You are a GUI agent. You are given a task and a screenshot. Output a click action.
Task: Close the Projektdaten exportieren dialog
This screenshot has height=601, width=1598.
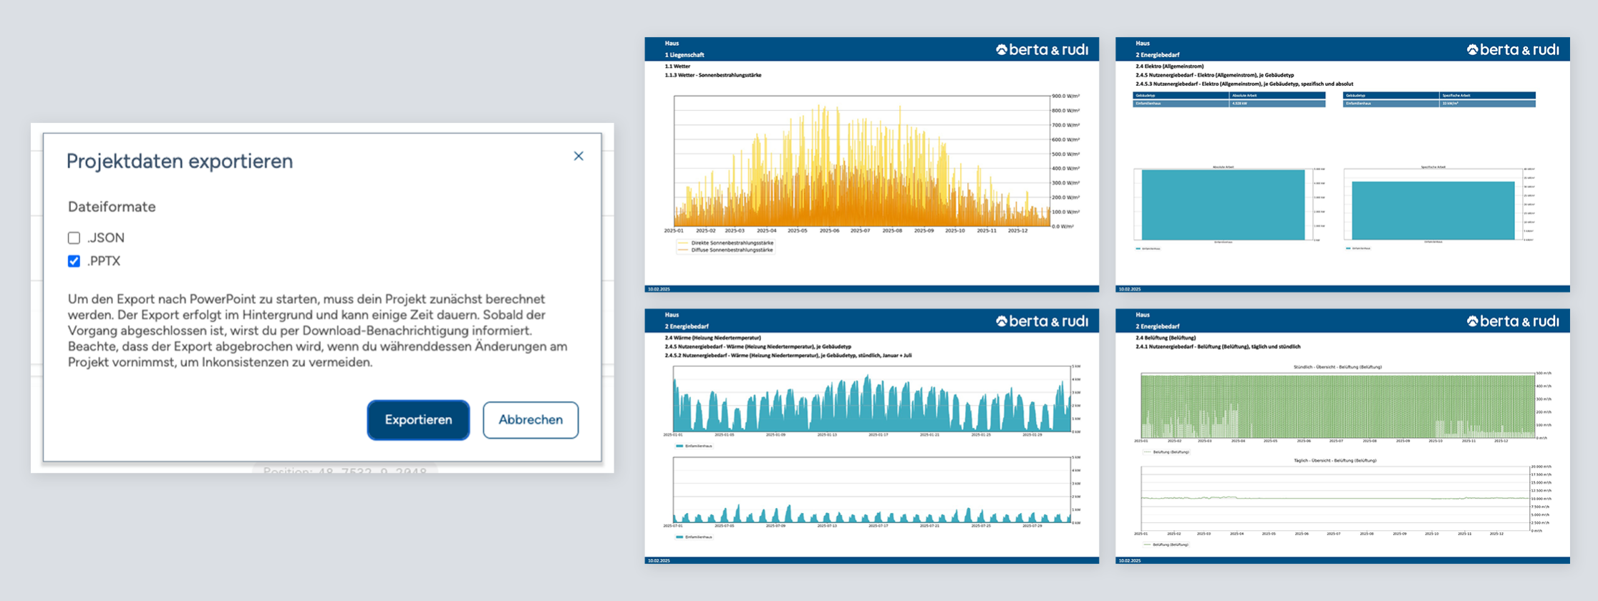click(578, 156)
